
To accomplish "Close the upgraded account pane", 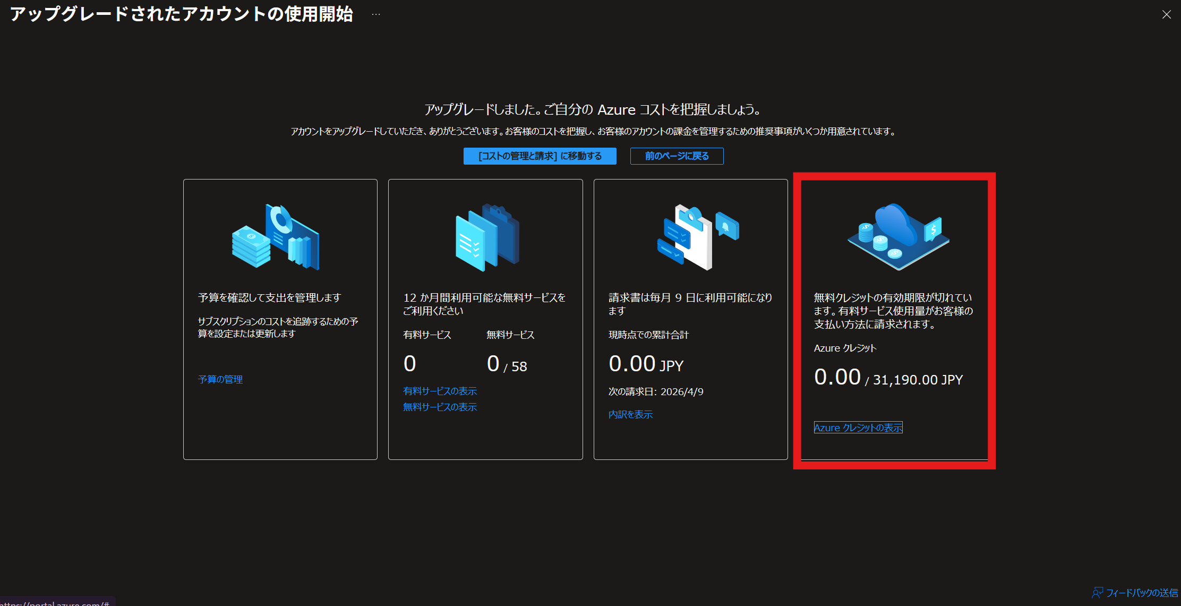I will tap(1166, 15).
